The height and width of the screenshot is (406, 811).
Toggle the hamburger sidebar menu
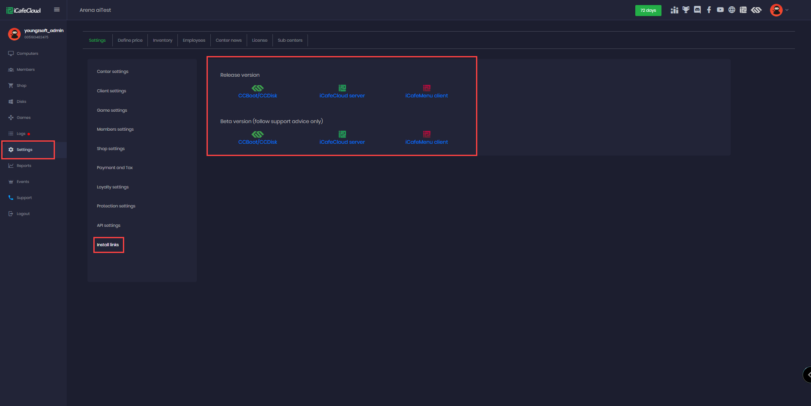point(57,10)
